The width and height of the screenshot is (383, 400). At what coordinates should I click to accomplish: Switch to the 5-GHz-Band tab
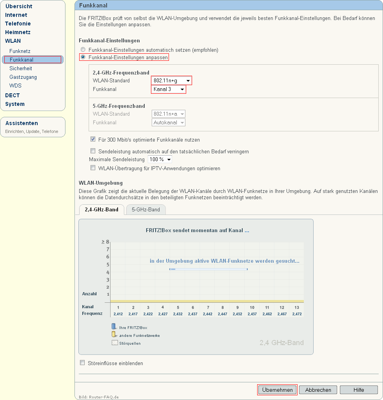146,210
